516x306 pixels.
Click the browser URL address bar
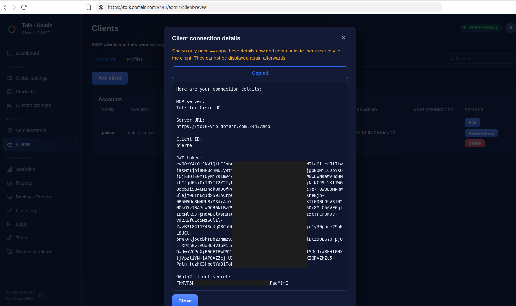pos(269,7)
